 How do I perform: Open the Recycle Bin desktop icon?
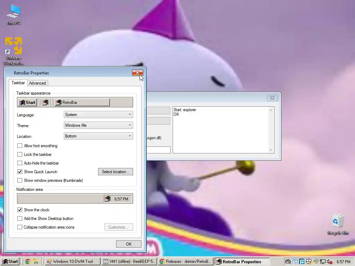coord(338,224)
